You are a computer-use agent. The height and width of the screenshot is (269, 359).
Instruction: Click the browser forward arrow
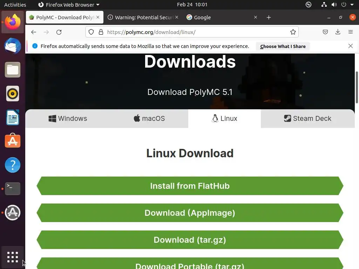[46, 32]
